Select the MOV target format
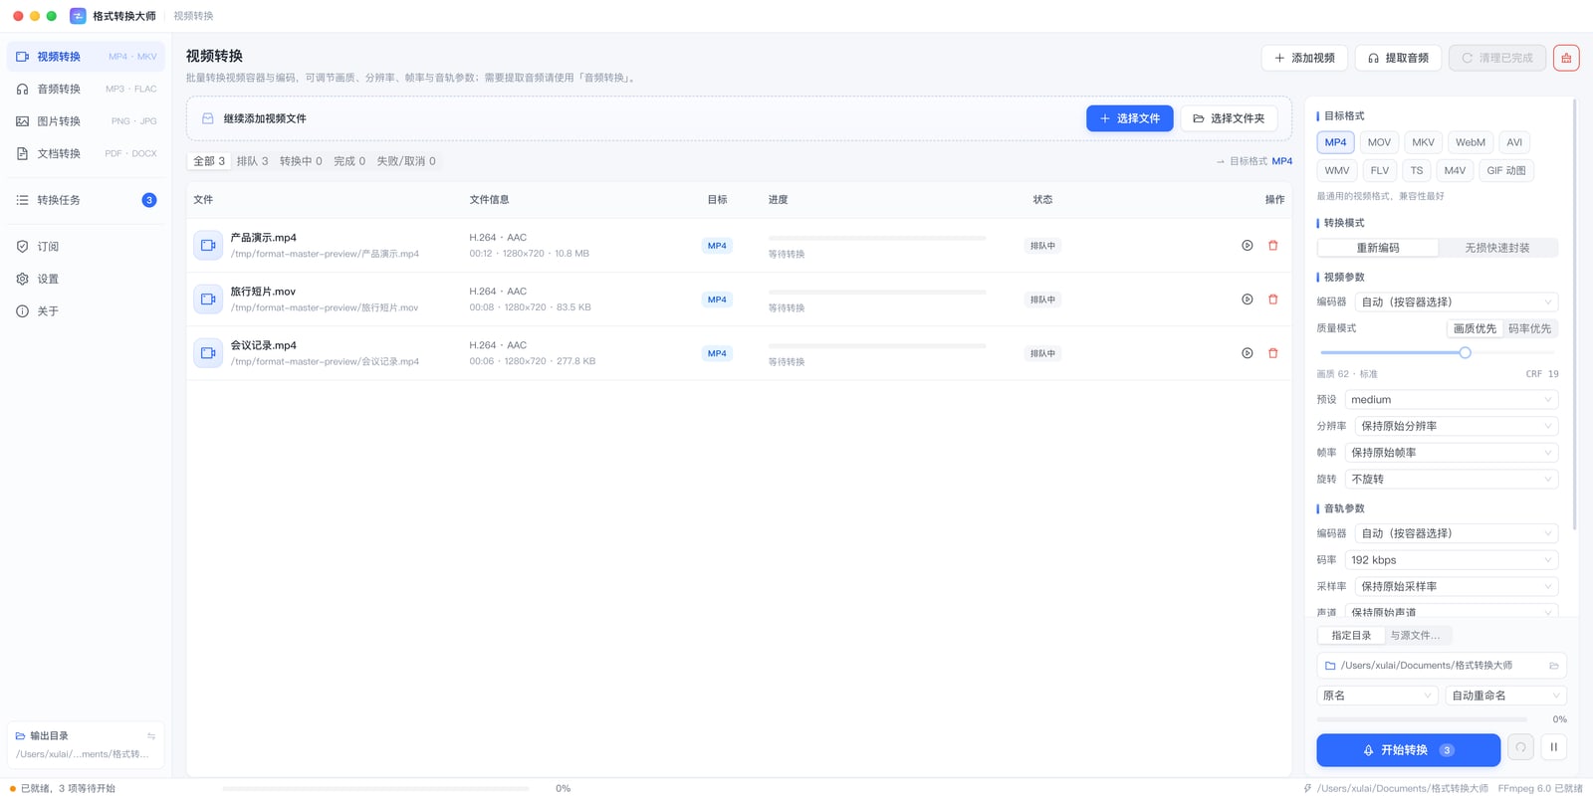 pyautogui.click(x=1379, y=142)
